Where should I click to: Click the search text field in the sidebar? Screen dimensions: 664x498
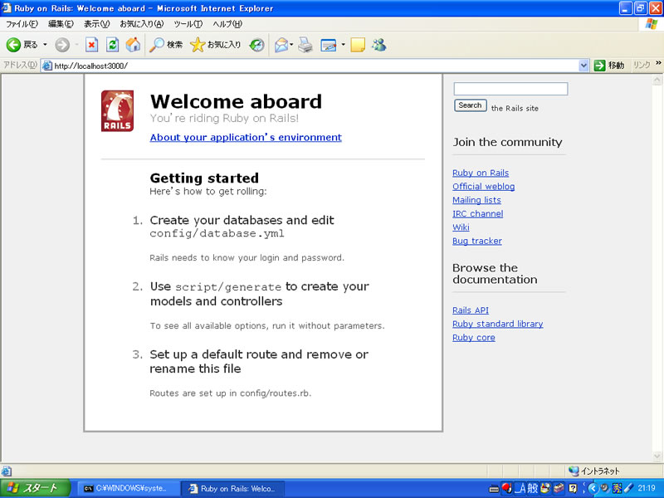(510, 89)
